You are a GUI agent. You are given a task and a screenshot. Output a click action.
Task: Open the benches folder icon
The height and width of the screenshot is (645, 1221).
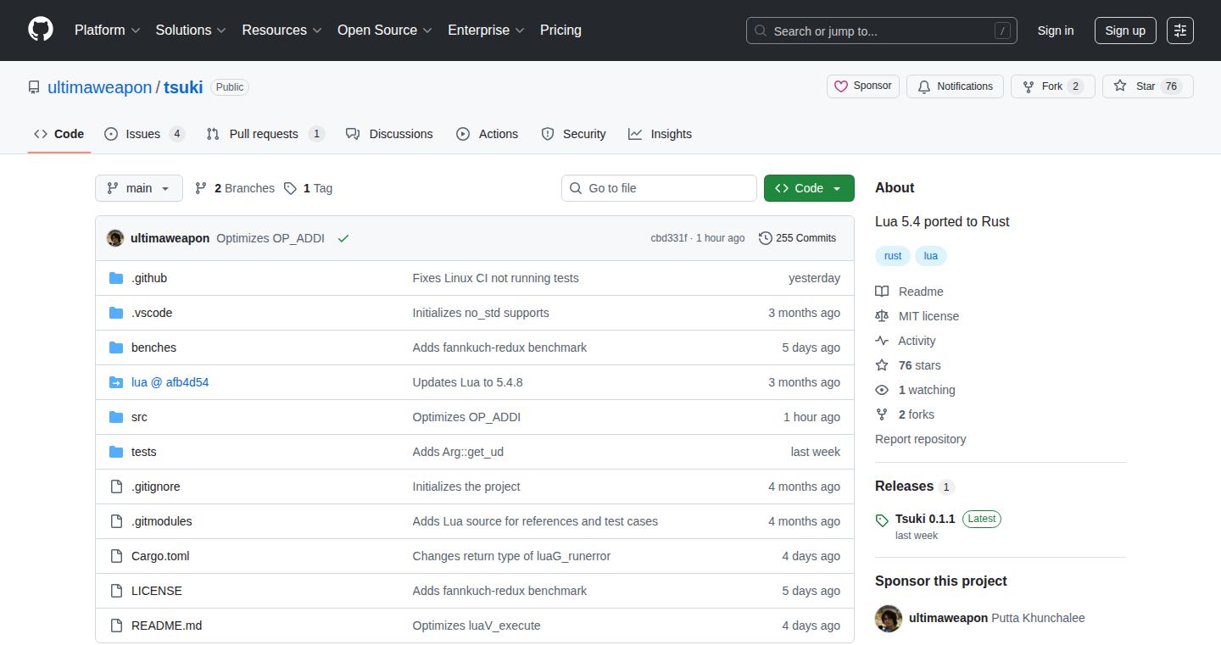pos(116,348)
